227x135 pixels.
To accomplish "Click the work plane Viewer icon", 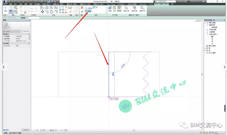I will 119,9.
